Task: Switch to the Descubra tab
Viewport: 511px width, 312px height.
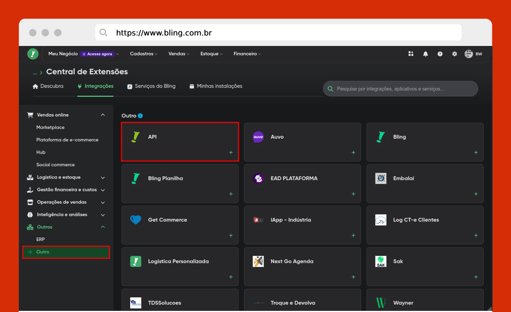Action: click(48, 86)
